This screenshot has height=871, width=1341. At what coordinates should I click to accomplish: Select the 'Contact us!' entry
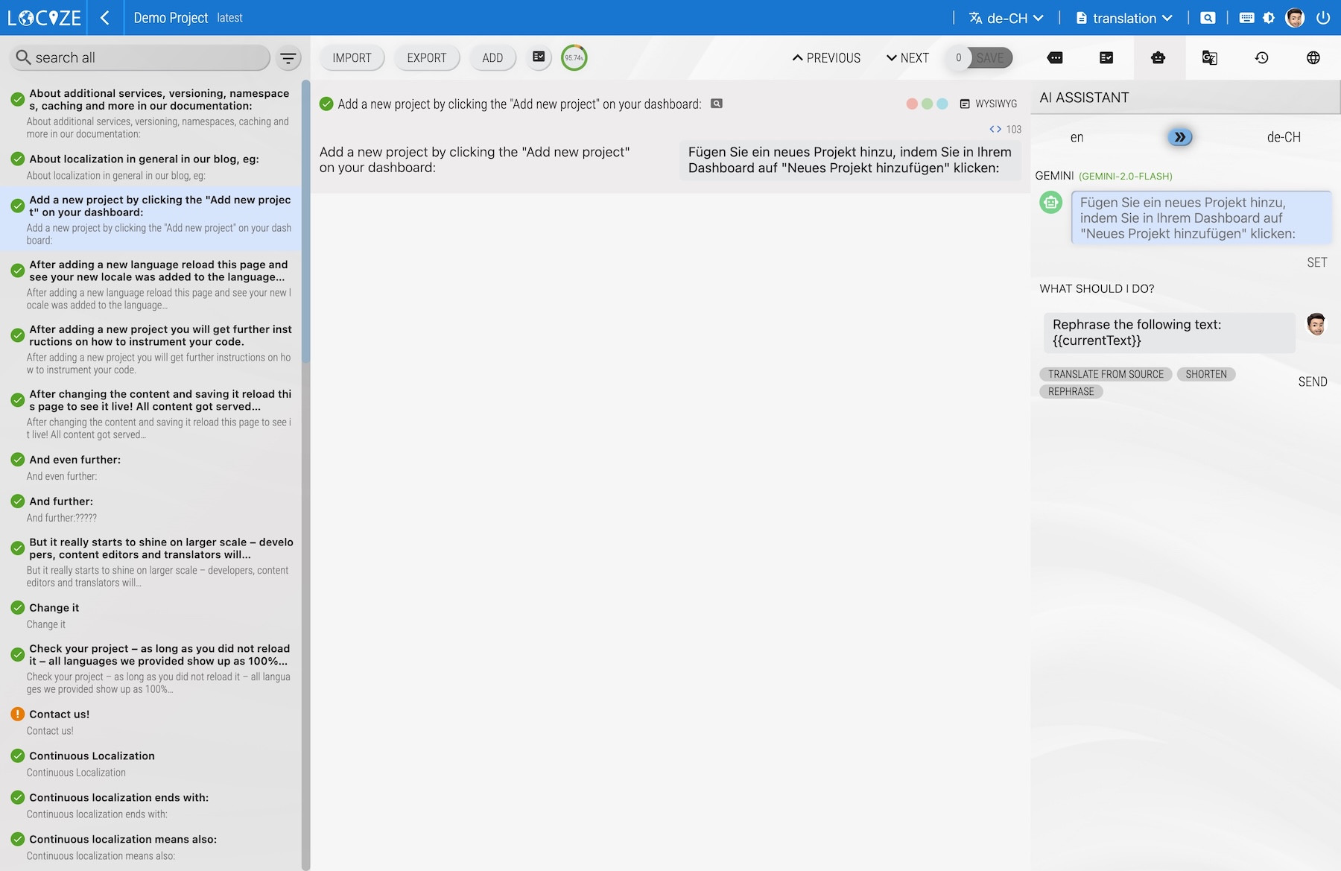(60, 715)
